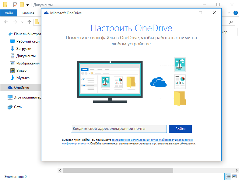Click the Explorer folder icon in title bar
Image resolution: width=239 pixels, height=180 pixels.
(x=5, y=5)
